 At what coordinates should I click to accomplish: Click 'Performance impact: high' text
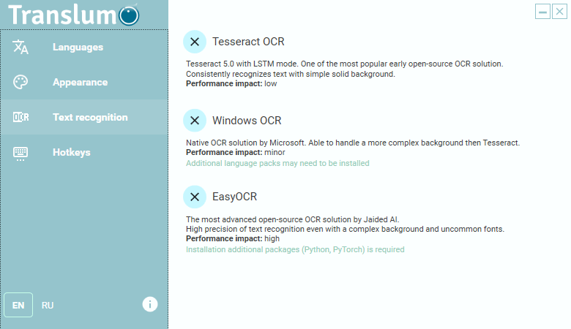point(233,238)
